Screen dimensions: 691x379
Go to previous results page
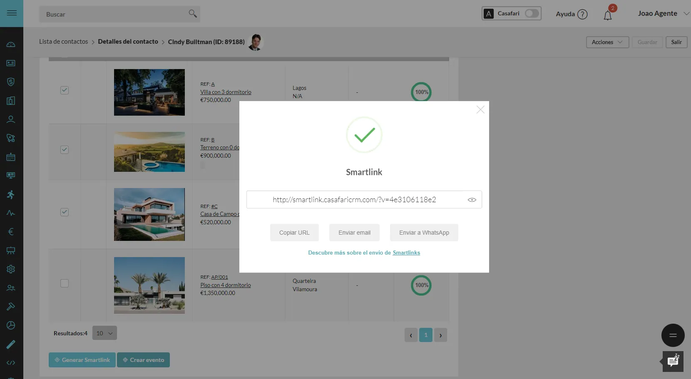(x=411, y=335)
